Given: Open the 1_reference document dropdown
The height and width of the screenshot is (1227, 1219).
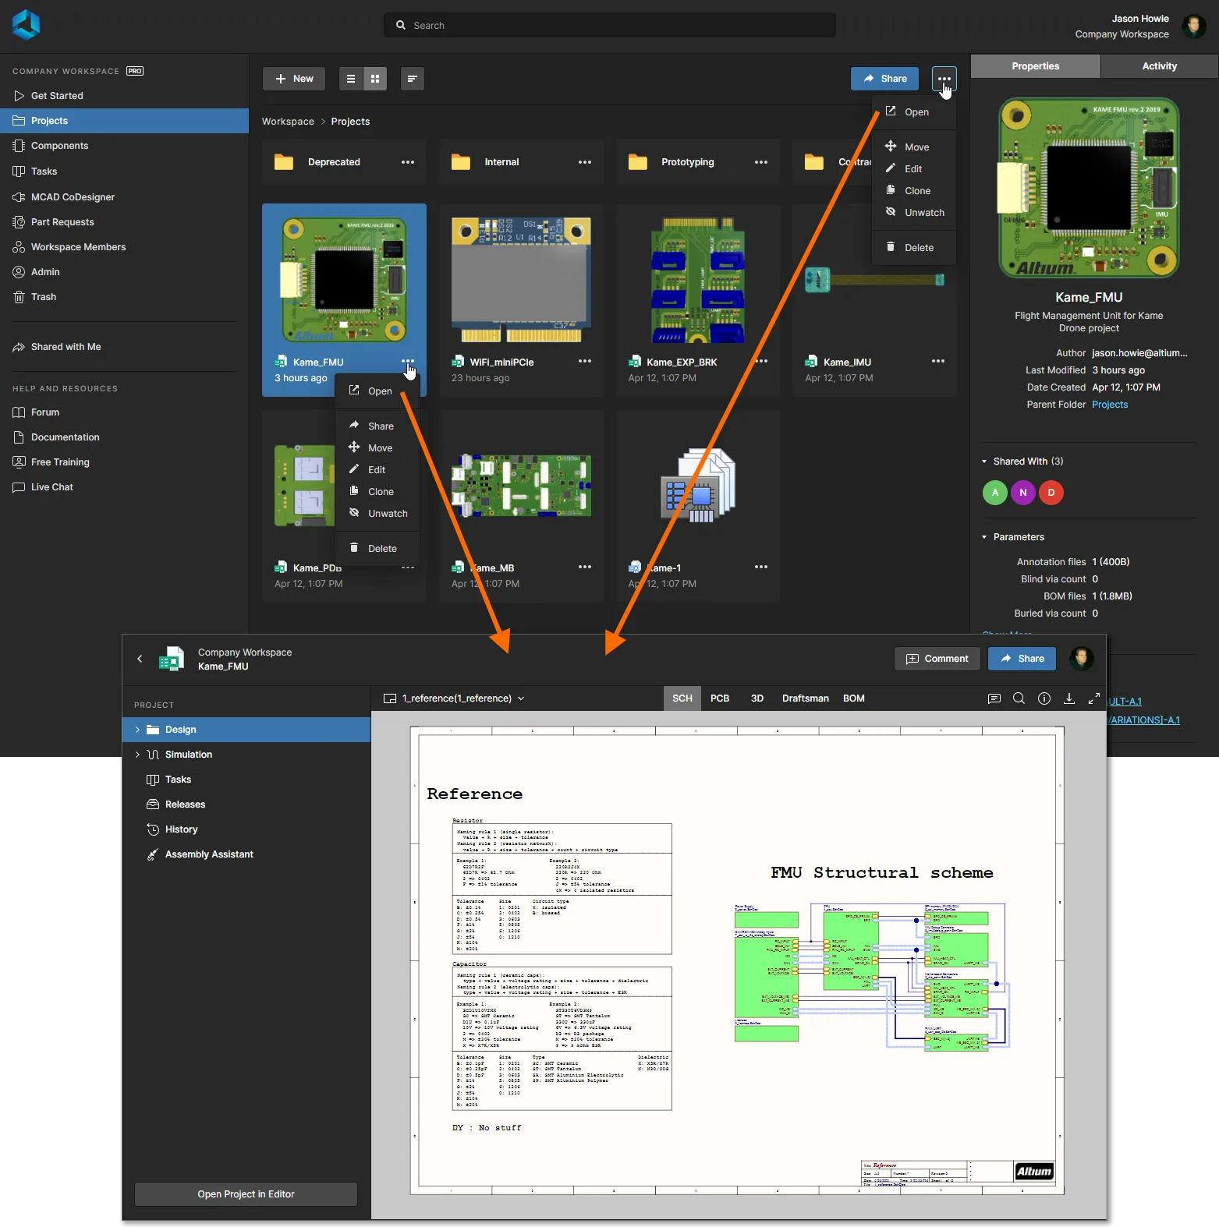Looking at the screenshot, I should pos(454,698).
